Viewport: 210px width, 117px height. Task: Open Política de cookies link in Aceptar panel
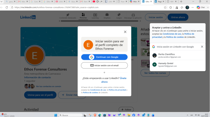click(x=175, y=37)
